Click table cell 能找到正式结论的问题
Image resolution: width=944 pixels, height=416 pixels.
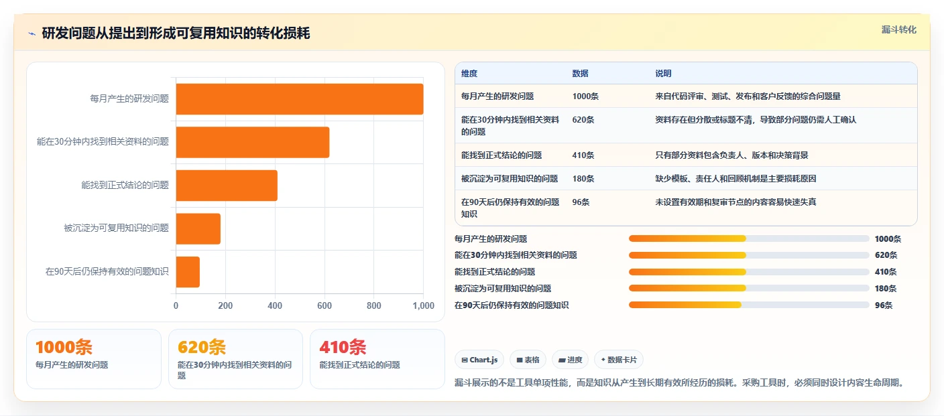501,155
